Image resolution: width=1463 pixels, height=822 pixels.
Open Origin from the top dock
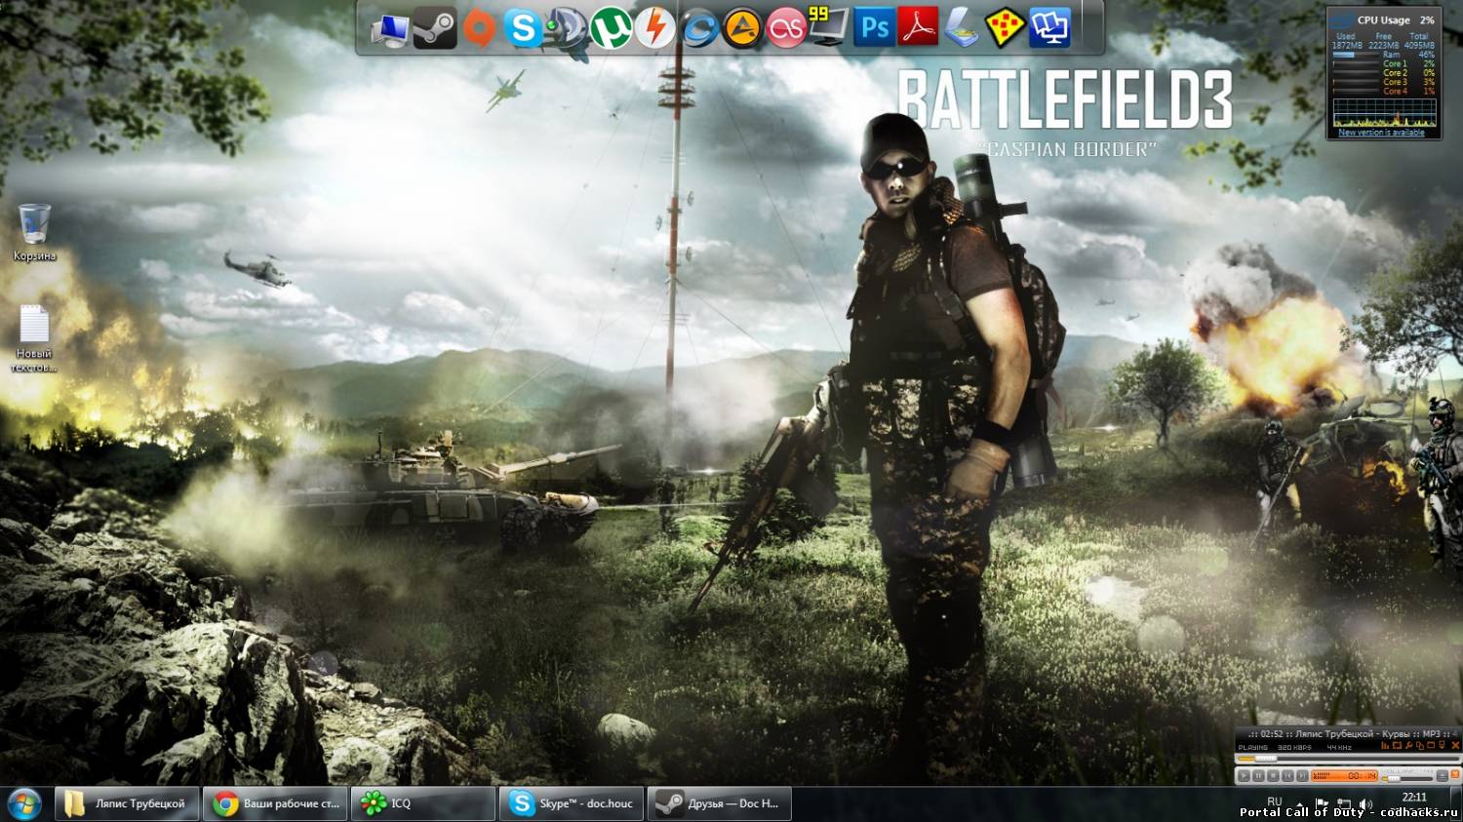pos(479,29)
